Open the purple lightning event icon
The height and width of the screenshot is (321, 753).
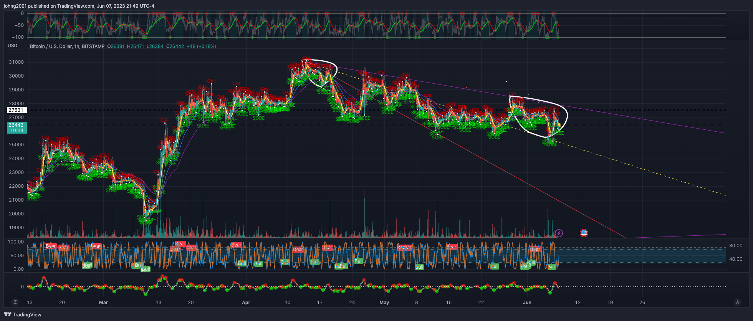[559, 233]
